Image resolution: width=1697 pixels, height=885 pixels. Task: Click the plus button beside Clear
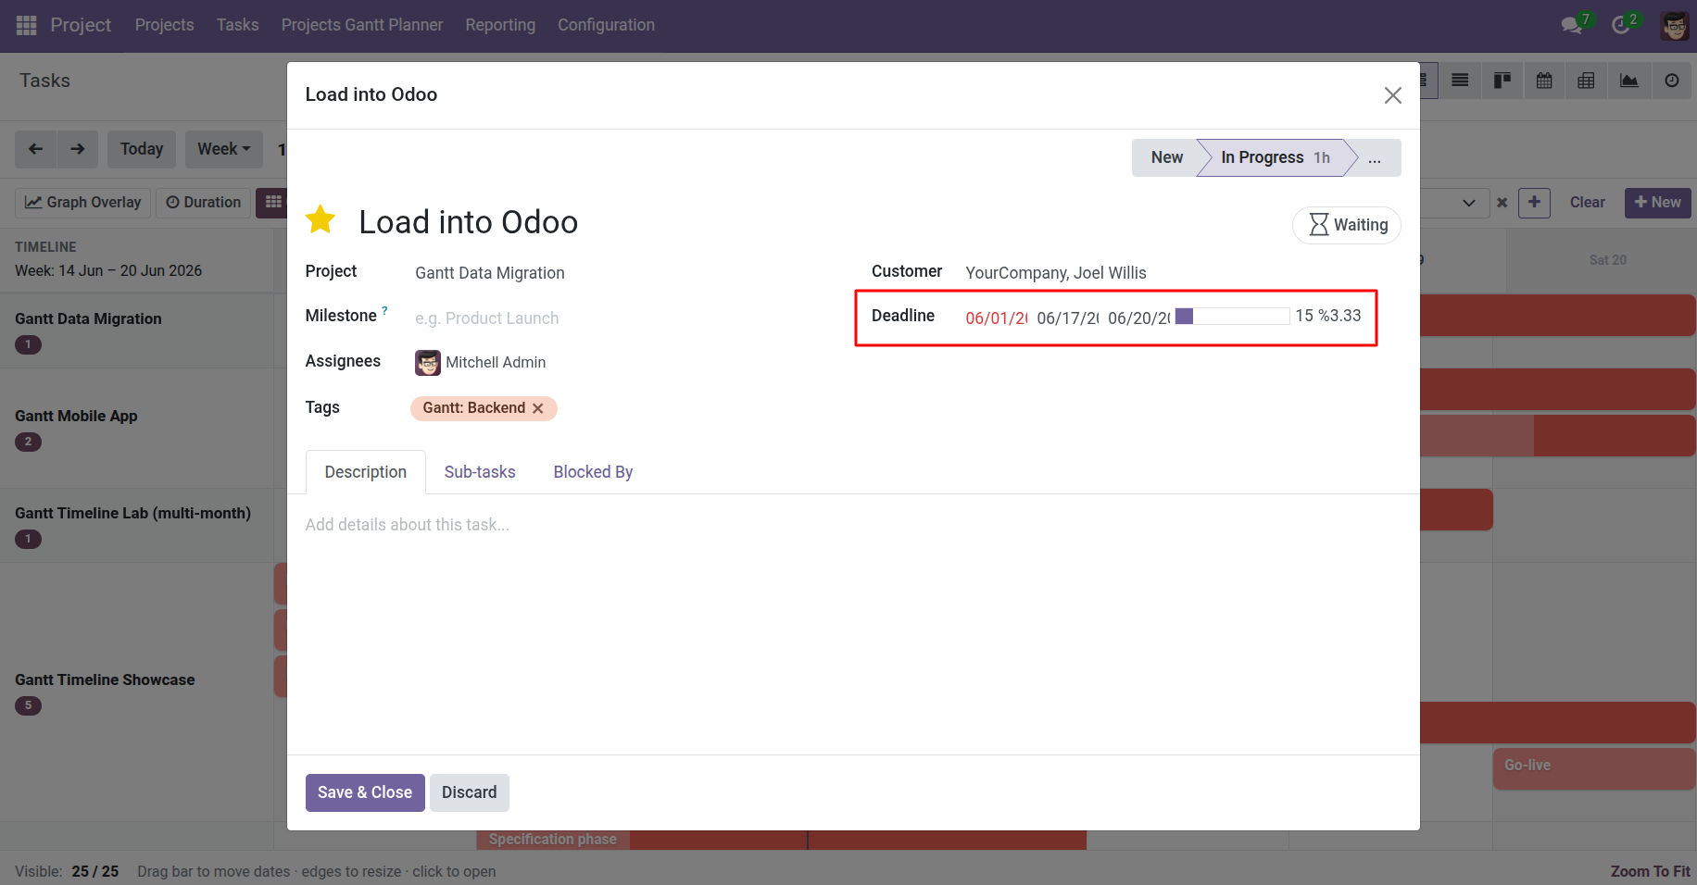pos(1534,203)
